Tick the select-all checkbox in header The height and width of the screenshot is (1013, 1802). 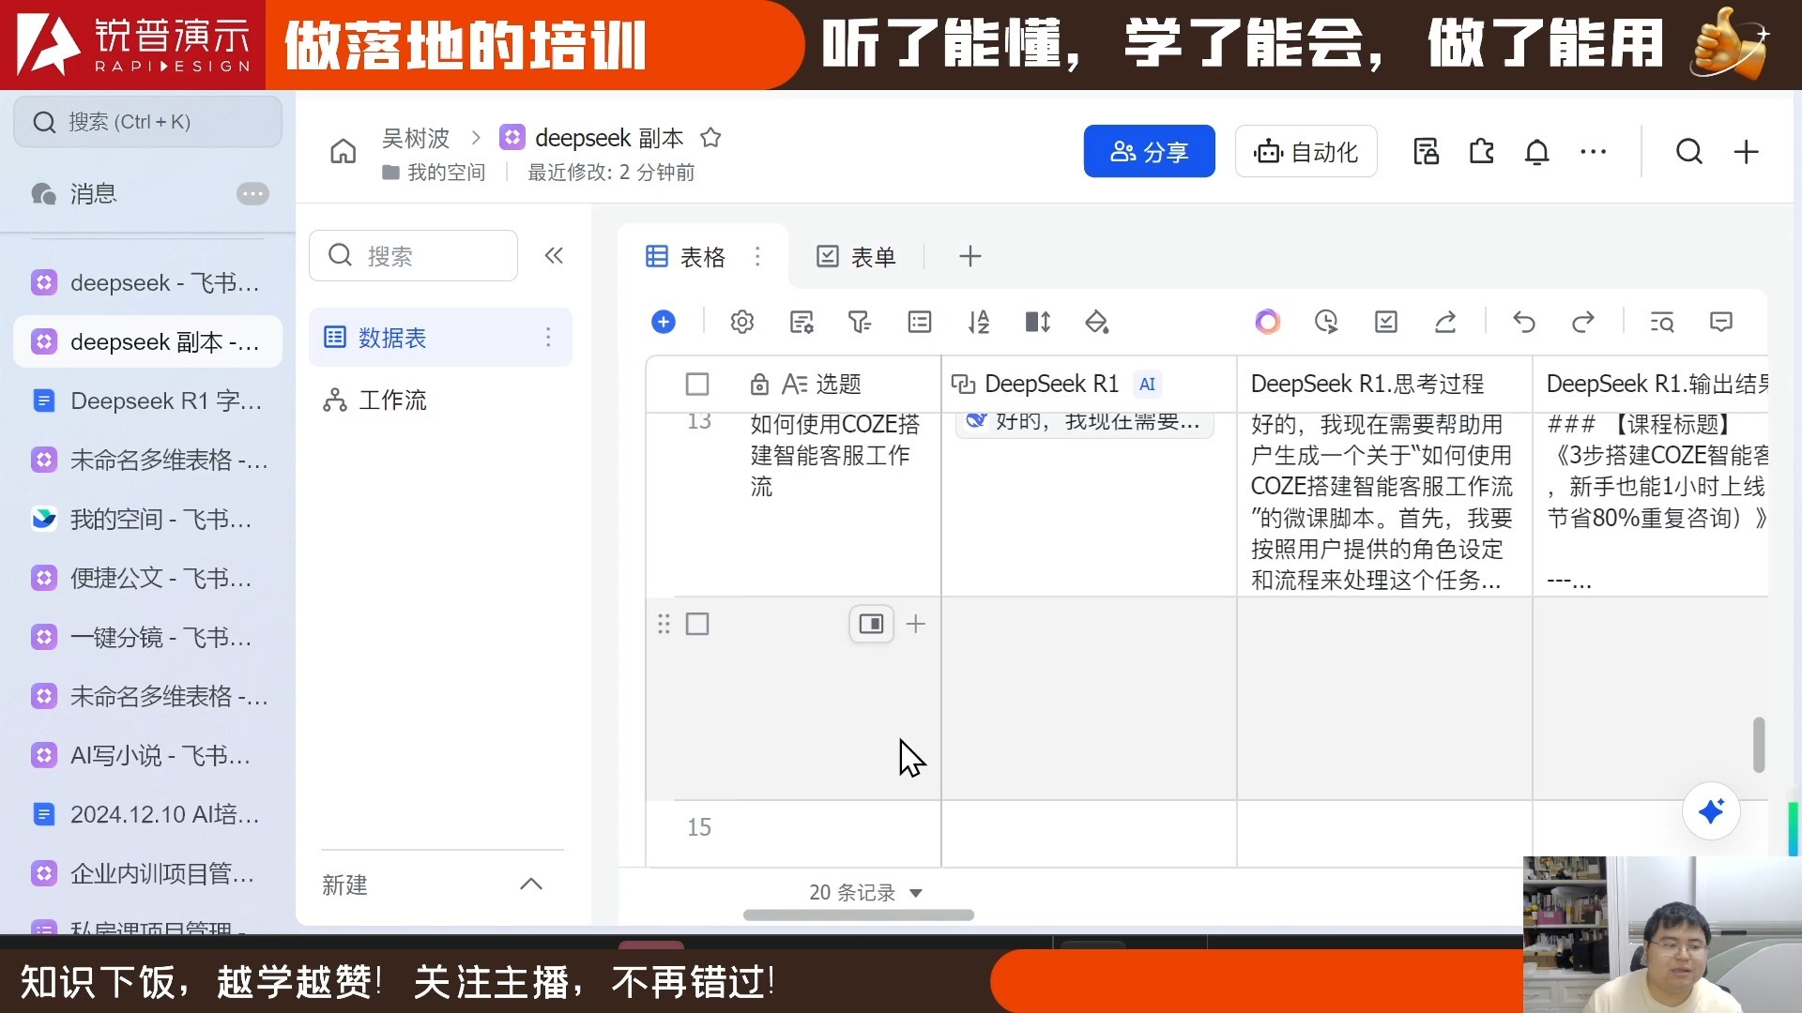(697, 384)
